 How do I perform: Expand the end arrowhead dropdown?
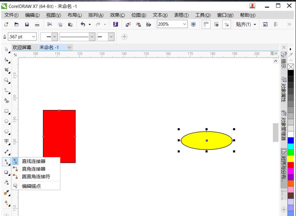(x=111, y=37)
